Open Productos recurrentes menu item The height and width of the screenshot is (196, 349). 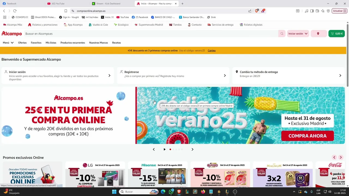click(73, 43)
